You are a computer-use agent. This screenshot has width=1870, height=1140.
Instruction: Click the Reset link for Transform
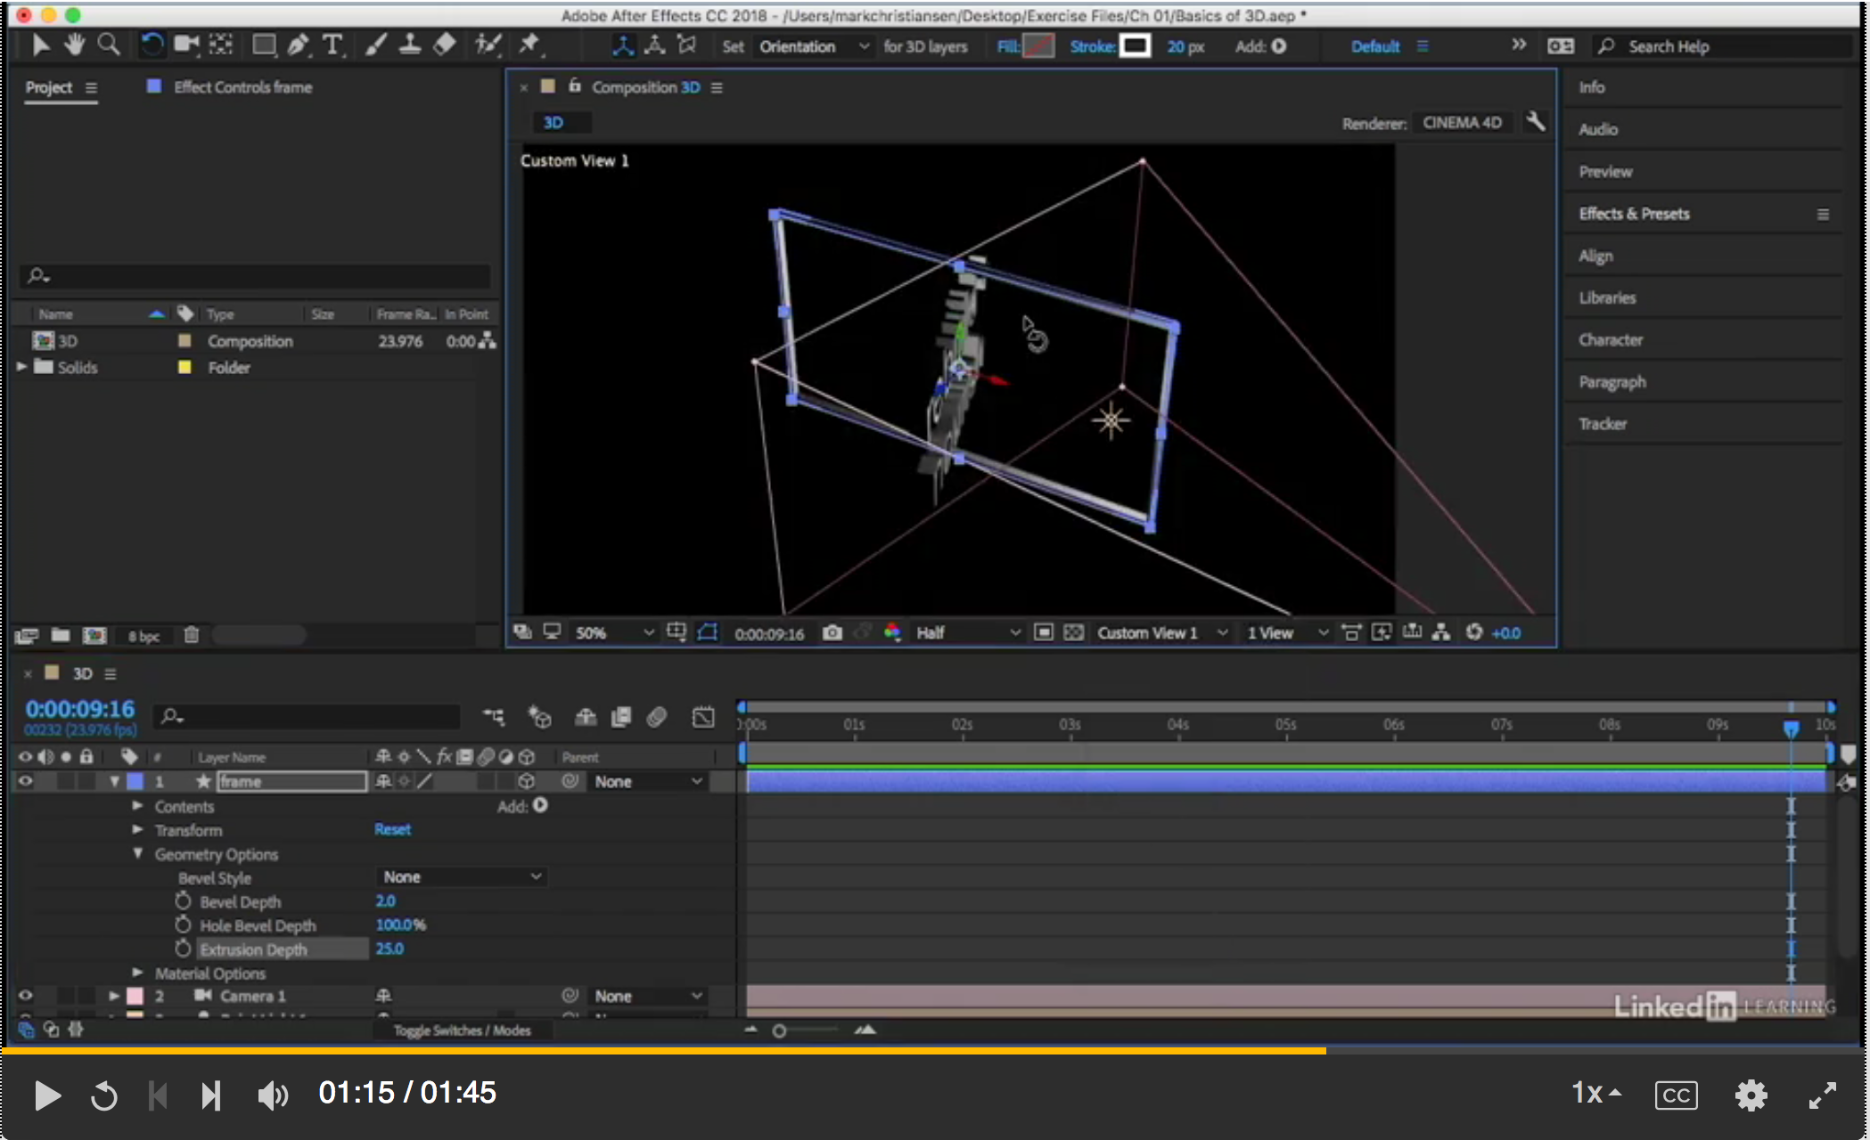[x=392, y=829]
